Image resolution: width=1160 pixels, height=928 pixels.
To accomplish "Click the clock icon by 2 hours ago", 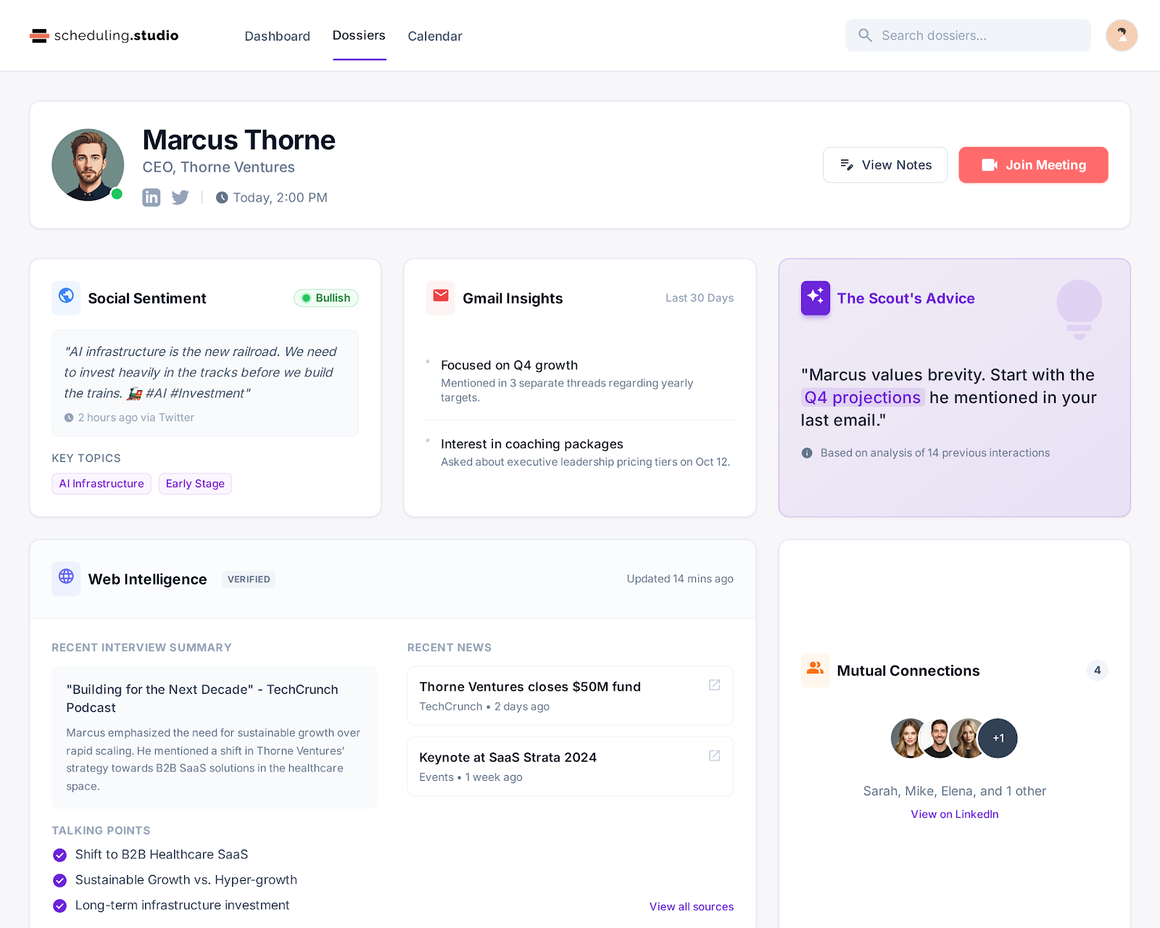I will (x=69, y=418).
